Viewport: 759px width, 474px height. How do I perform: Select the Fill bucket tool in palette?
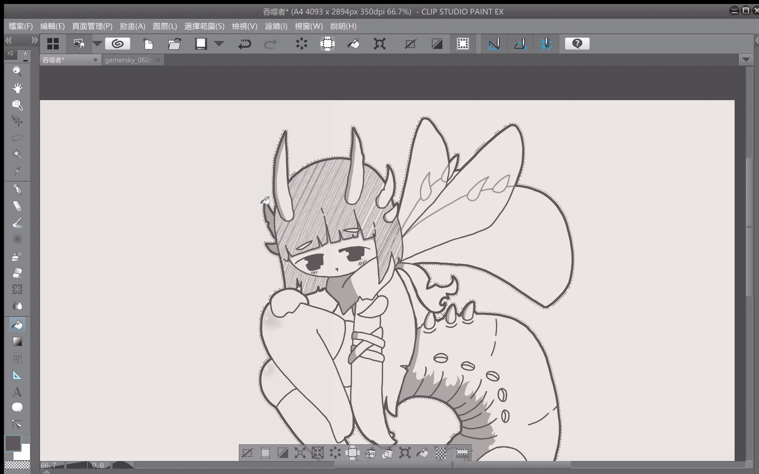click(17, 325)
